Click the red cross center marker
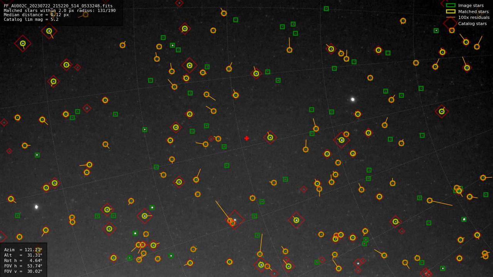 pyautogui.click(x=247, y=138)
